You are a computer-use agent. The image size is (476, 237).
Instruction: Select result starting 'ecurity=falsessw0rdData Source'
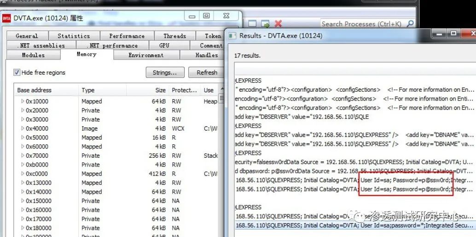click(354, 162)
